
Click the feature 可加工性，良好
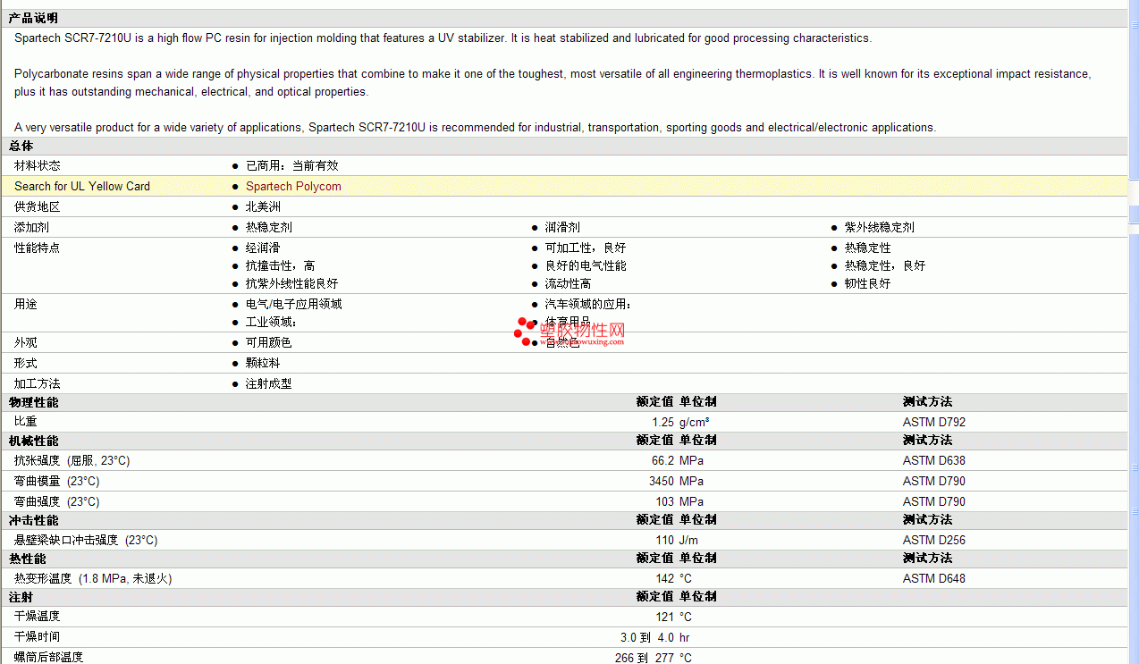(x=586, y=248)
